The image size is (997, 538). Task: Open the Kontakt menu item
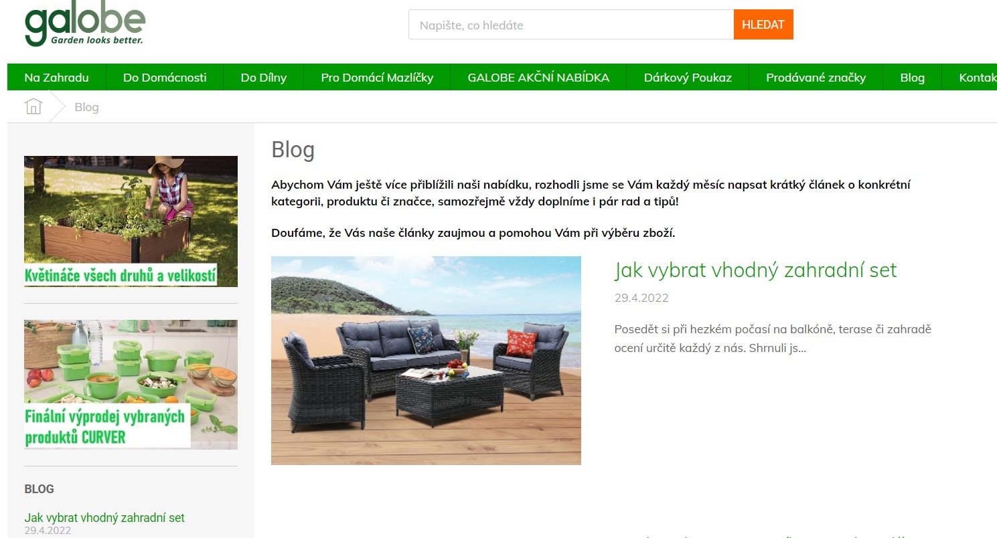click(978, 78)
